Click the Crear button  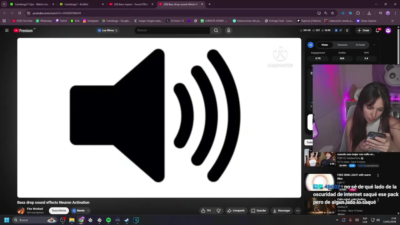tap(363, 30)
